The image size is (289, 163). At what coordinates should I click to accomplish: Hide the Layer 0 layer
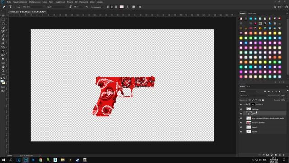(x=241, y=132)
